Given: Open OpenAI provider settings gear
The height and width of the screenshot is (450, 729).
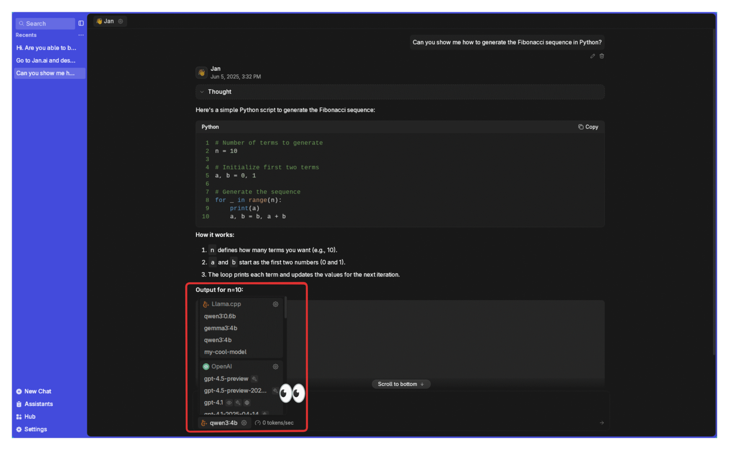Looking at the screenshot, I should tap(275, 367).
